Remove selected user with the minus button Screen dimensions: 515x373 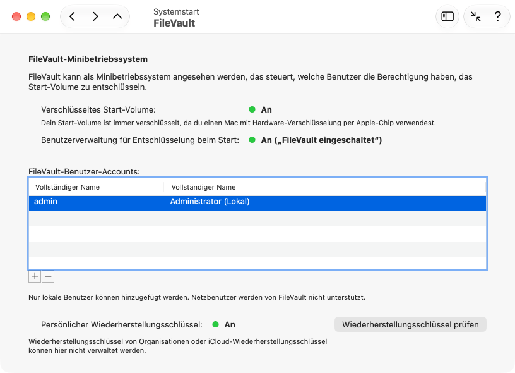[48, 276]
